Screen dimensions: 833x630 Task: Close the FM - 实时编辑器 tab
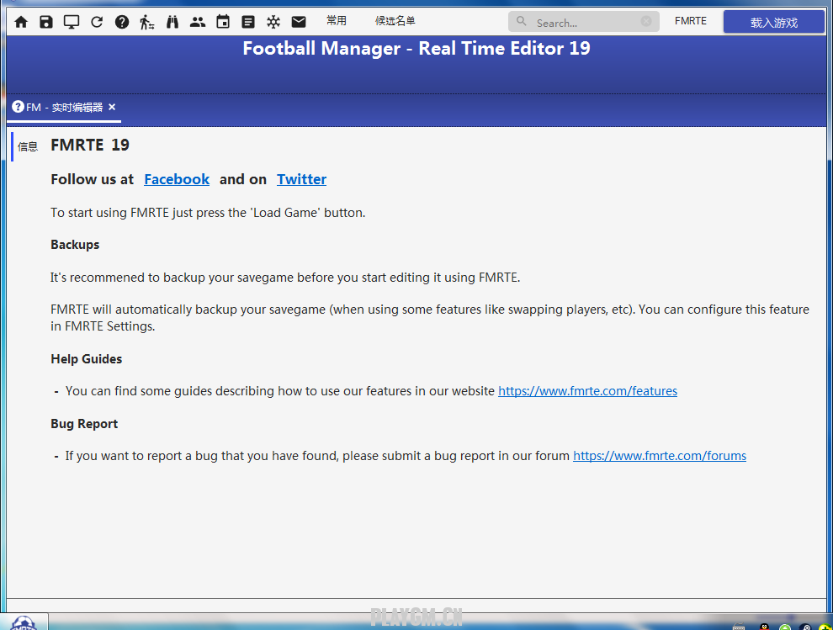tap(112, 107)
